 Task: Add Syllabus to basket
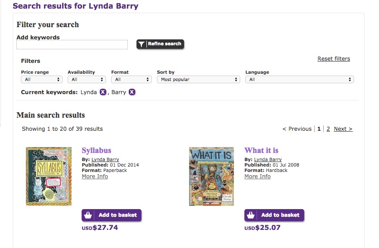[112, 215]
